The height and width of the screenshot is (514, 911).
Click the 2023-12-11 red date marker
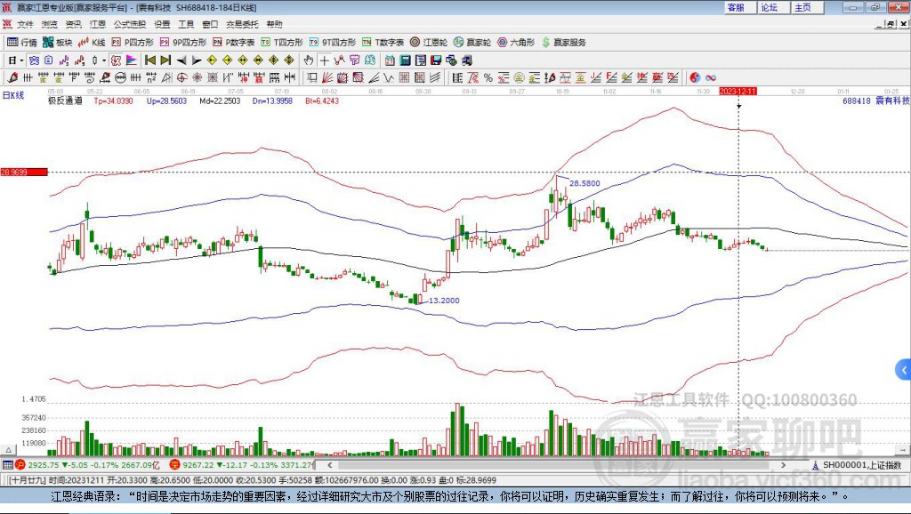coord(738,92)
